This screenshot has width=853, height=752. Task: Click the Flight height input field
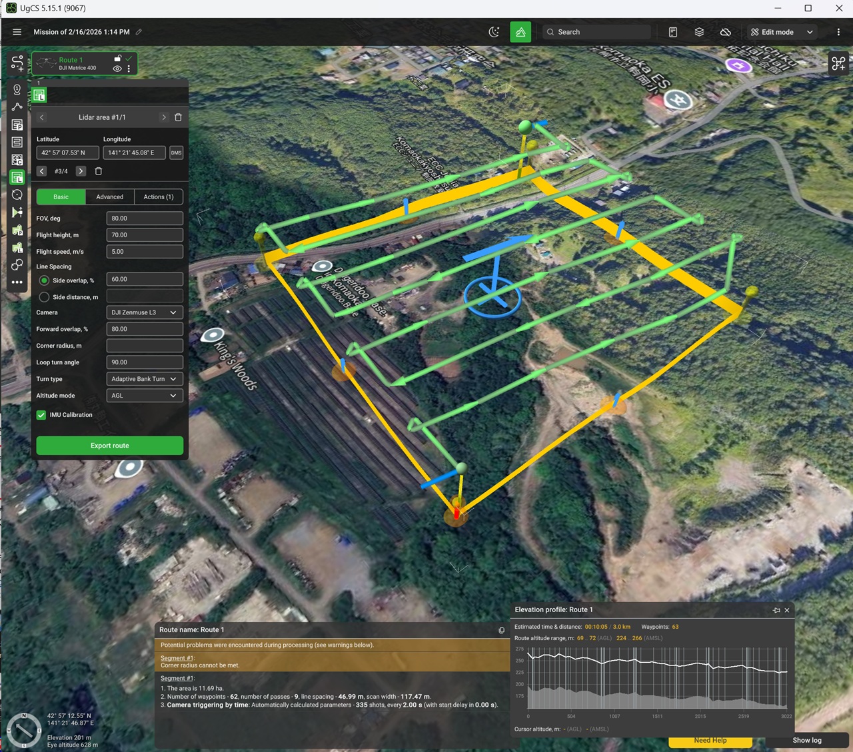[x=144, y=235]
